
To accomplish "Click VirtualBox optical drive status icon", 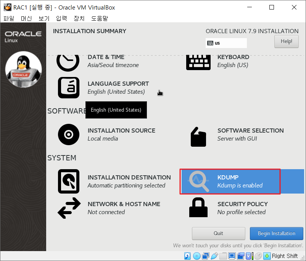I will (196, 256).
